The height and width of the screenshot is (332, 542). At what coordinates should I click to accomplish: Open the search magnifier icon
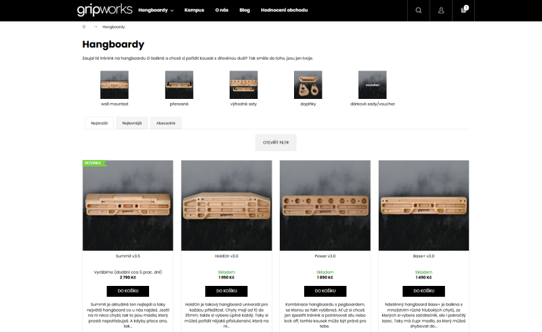click(418, 10)
